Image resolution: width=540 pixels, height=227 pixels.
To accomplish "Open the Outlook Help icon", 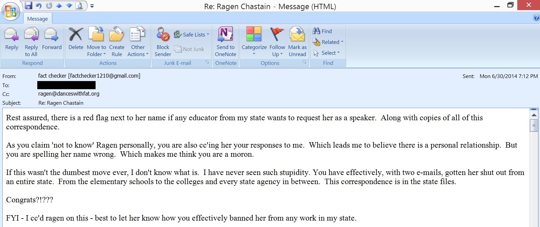I will [x=536, y=18].
